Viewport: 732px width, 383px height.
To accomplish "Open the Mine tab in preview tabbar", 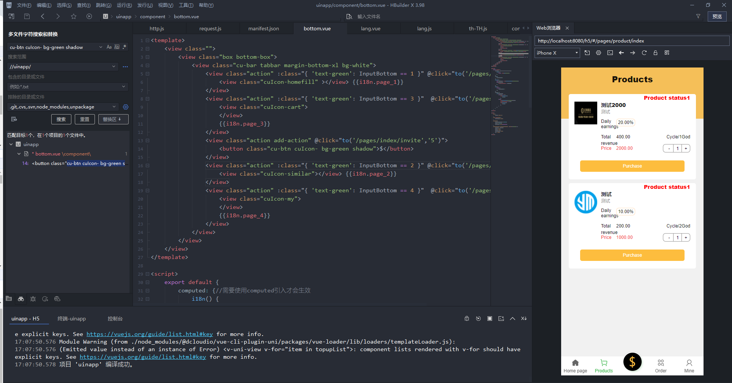I will point(689,366).
